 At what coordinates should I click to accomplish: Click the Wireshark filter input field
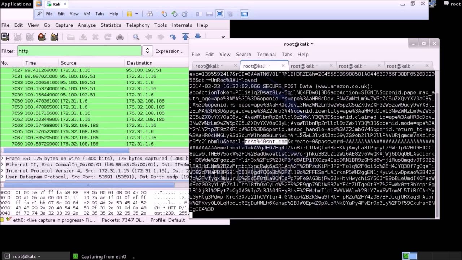pyautogui.click(x=79, y=51)
